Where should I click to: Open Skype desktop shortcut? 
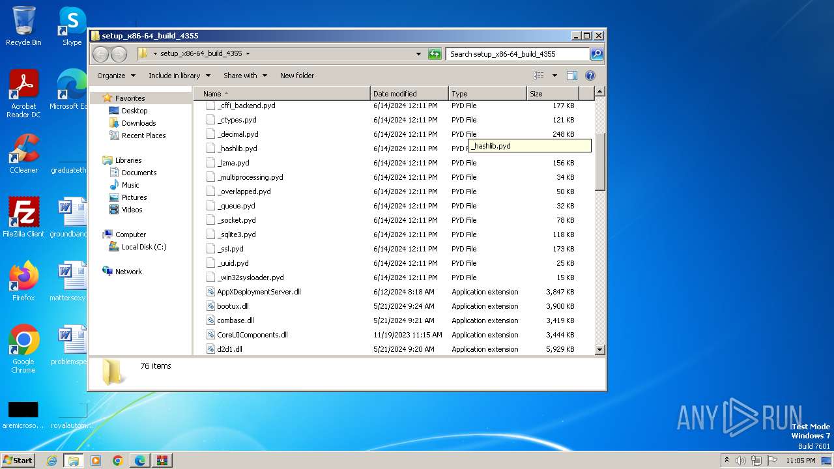click(72, 26)
